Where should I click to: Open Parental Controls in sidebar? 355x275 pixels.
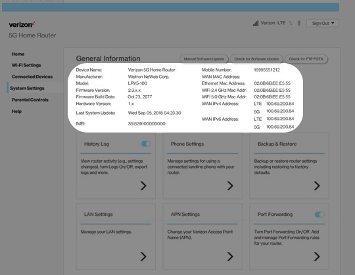(x=30, y=100)
